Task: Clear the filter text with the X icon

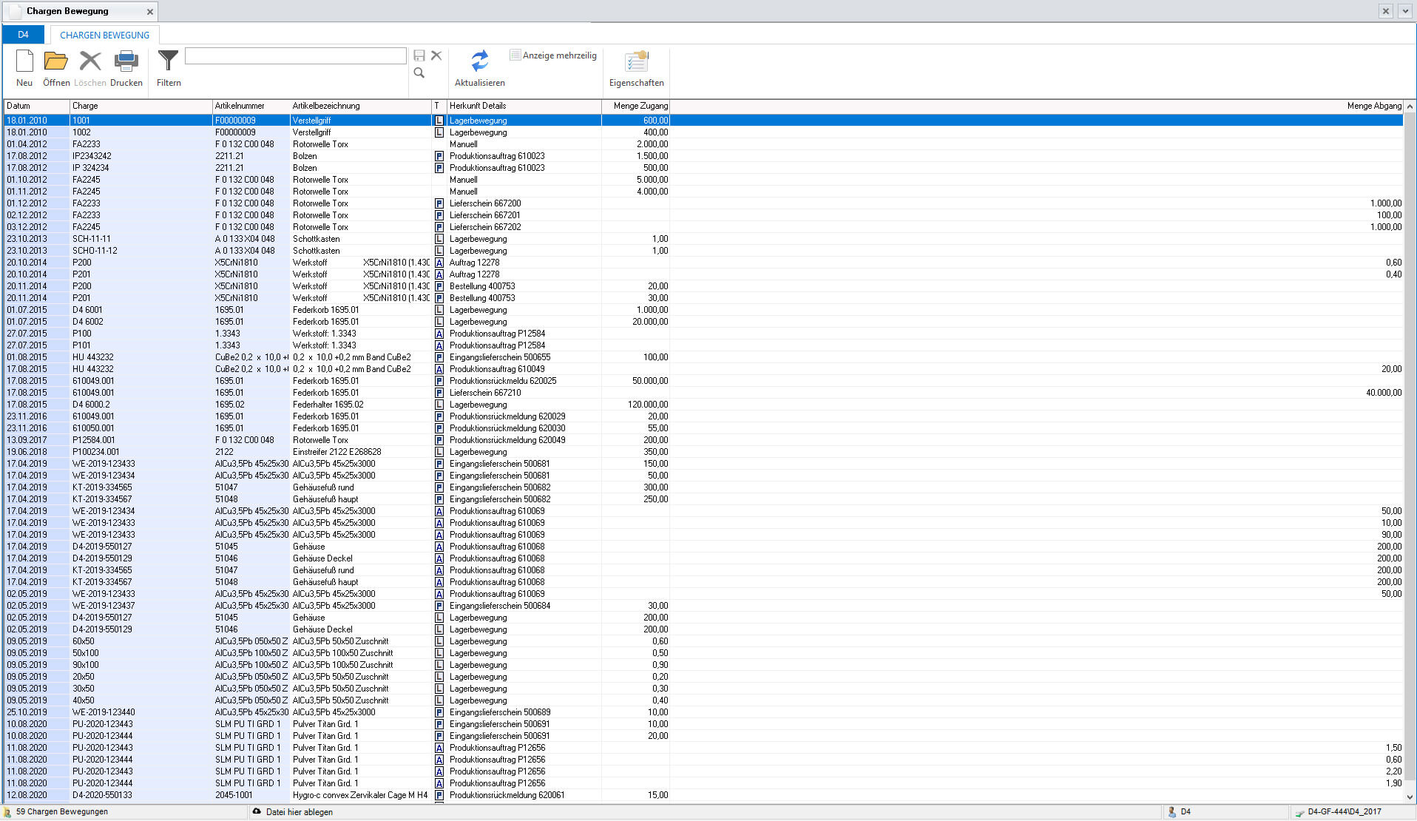Action: tap(436, 55)
